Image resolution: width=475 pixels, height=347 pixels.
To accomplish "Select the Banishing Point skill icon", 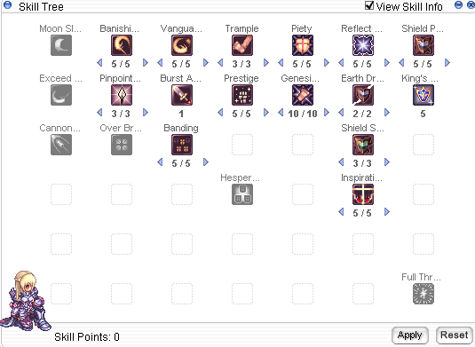I will point(122,45).
